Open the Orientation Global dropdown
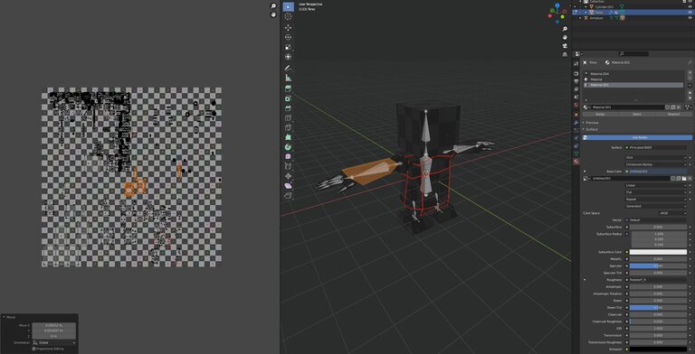The height and width of the screenshot is (354, 695). point(53,342)
